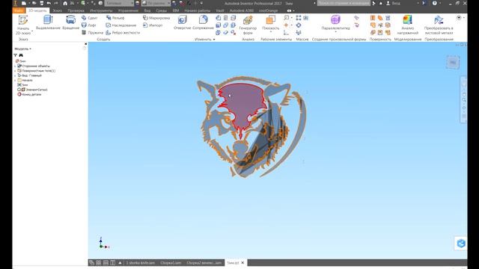Click the browser search binoculars icon
The height and width of the screenshot is (269, 479).
pyautogui.click(x=21, y=55)
